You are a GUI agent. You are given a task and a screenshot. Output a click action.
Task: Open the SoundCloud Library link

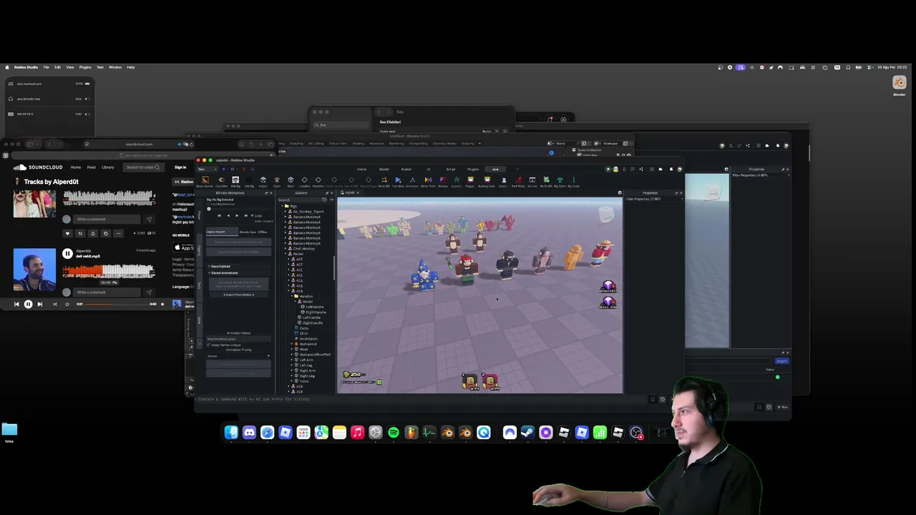click(107, 167)
